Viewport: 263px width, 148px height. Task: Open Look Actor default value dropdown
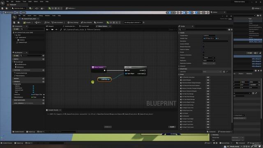click(212, 72)
